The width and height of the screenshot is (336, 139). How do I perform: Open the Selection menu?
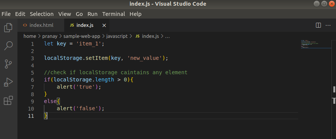42,14
